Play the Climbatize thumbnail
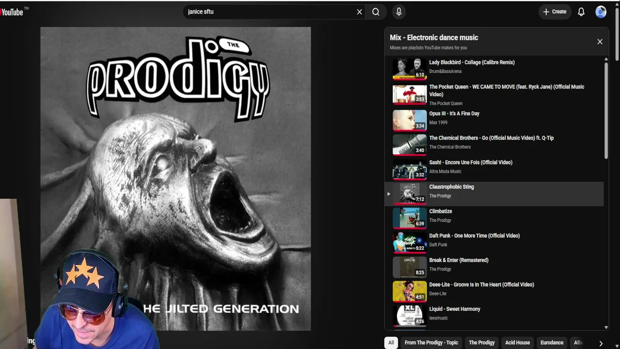The image size is (620, 349). click(409, 218)
